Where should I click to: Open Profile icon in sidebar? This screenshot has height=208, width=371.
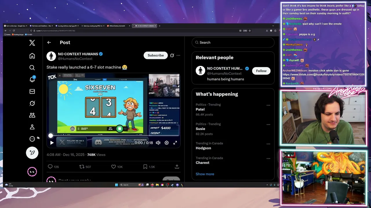coord(32,127)
